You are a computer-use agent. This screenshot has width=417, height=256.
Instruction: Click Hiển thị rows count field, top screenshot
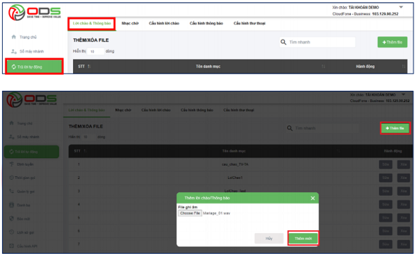(95, 51)
